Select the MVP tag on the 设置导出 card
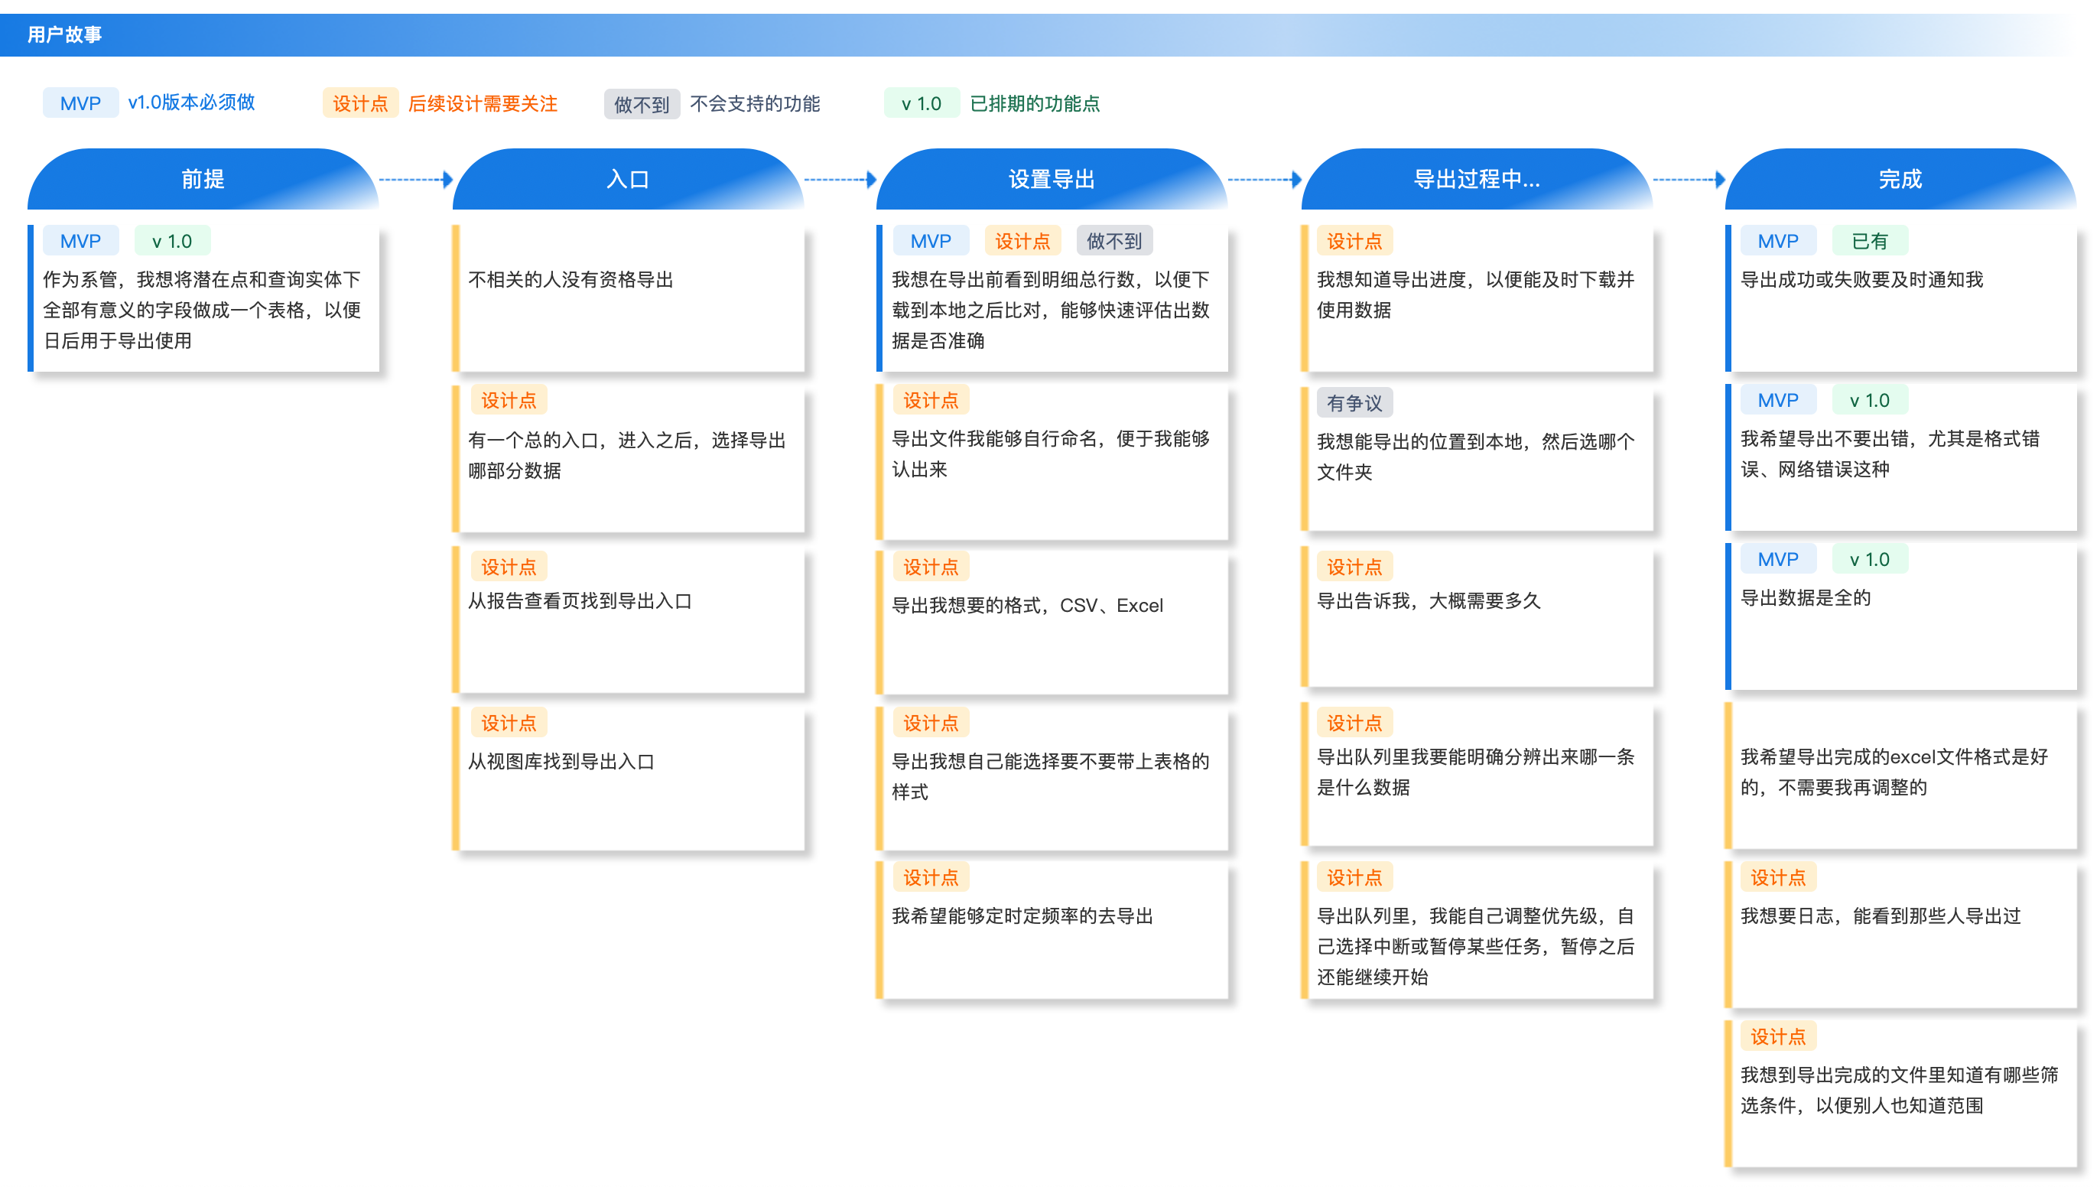2100x1187 pixels. point(932,239)
